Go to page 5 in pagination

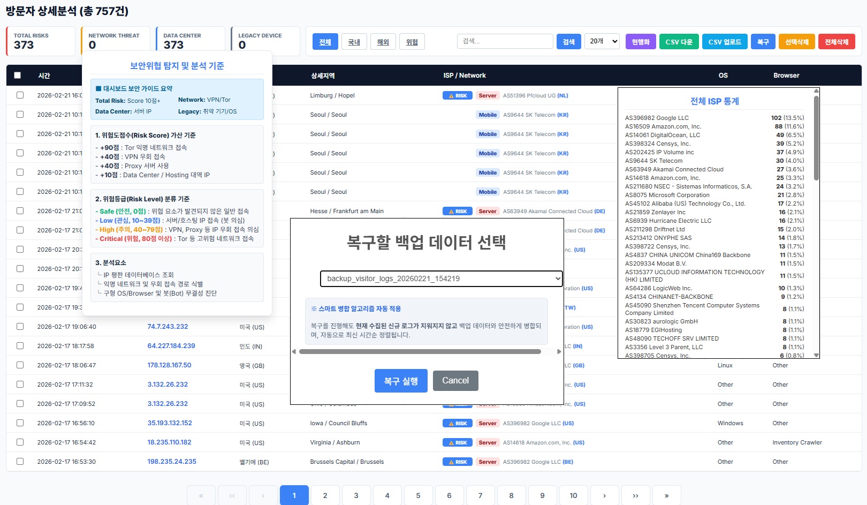click(x=419, y=495)
